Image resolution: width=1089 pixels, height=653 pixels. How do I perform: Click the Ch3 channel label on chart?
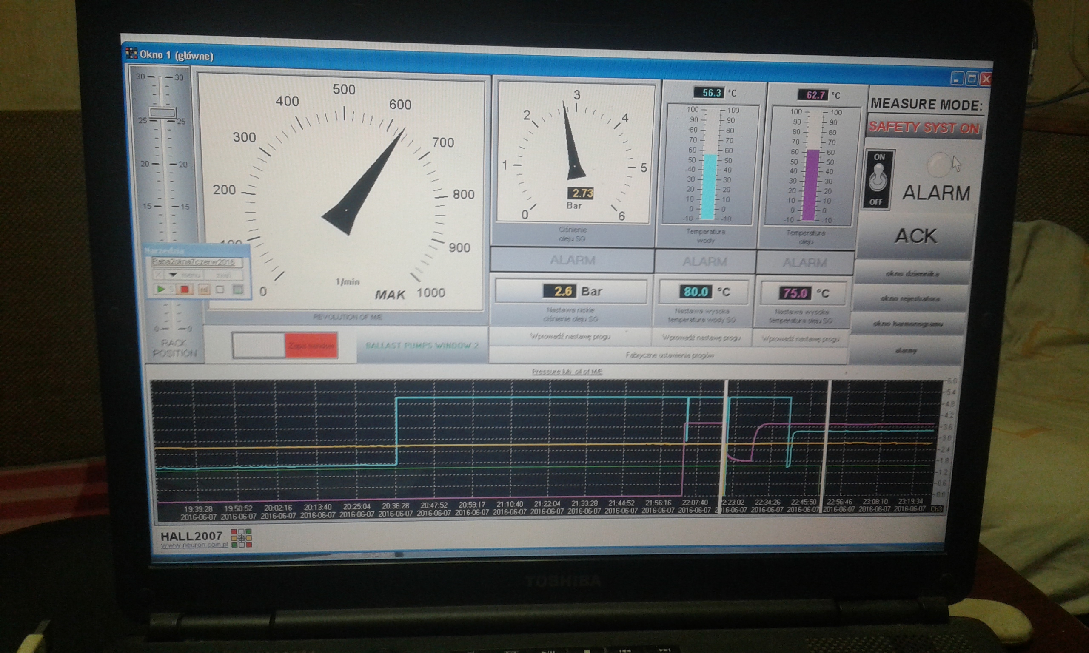[x=937, y=509]
